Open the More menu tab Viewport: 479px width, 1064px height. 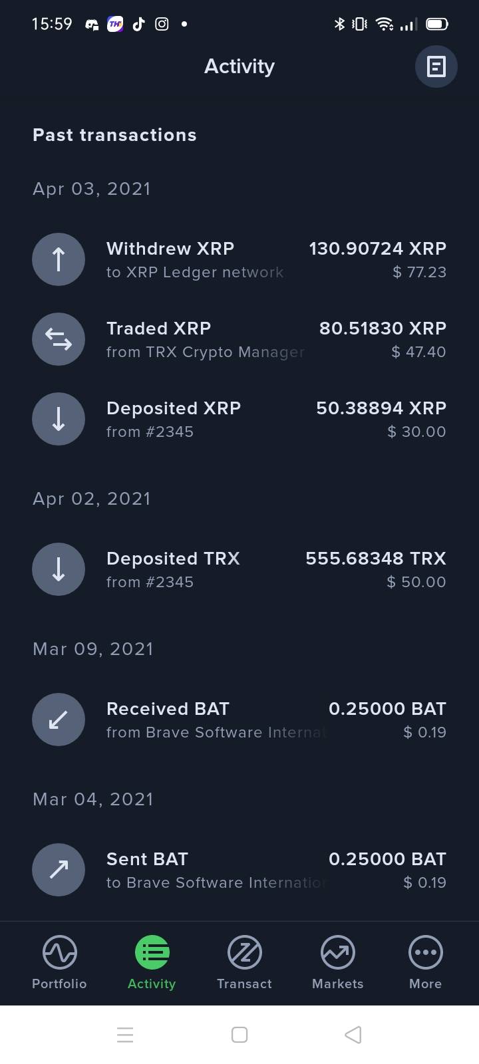[425, 962]
